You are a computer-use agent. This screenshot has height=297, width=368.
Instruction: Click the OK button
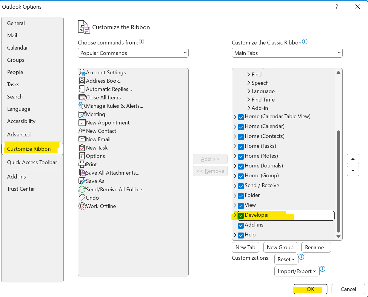point(310,289)
